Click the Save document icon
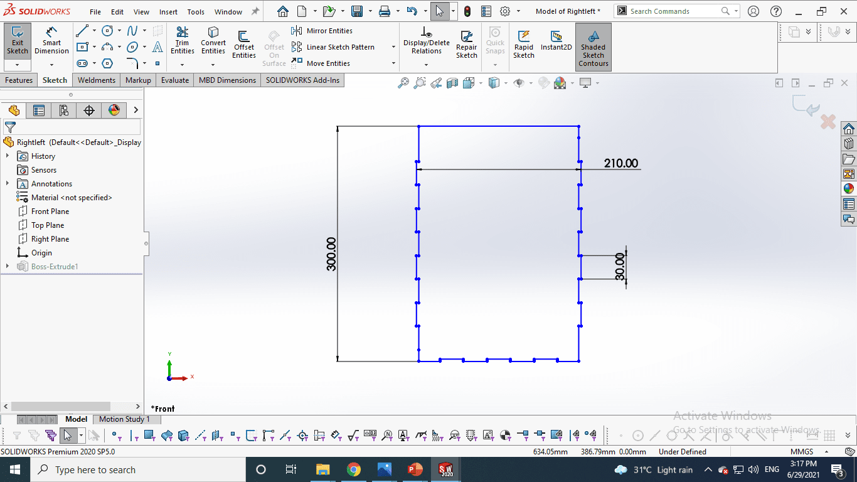857x482 pixels. pos(357,11)
